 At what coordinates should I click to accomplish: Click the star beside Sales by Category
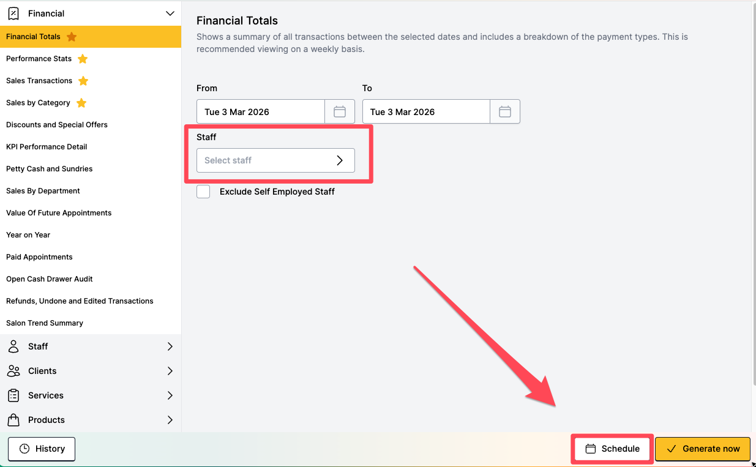pyautogui.click(x=81, y=103)
